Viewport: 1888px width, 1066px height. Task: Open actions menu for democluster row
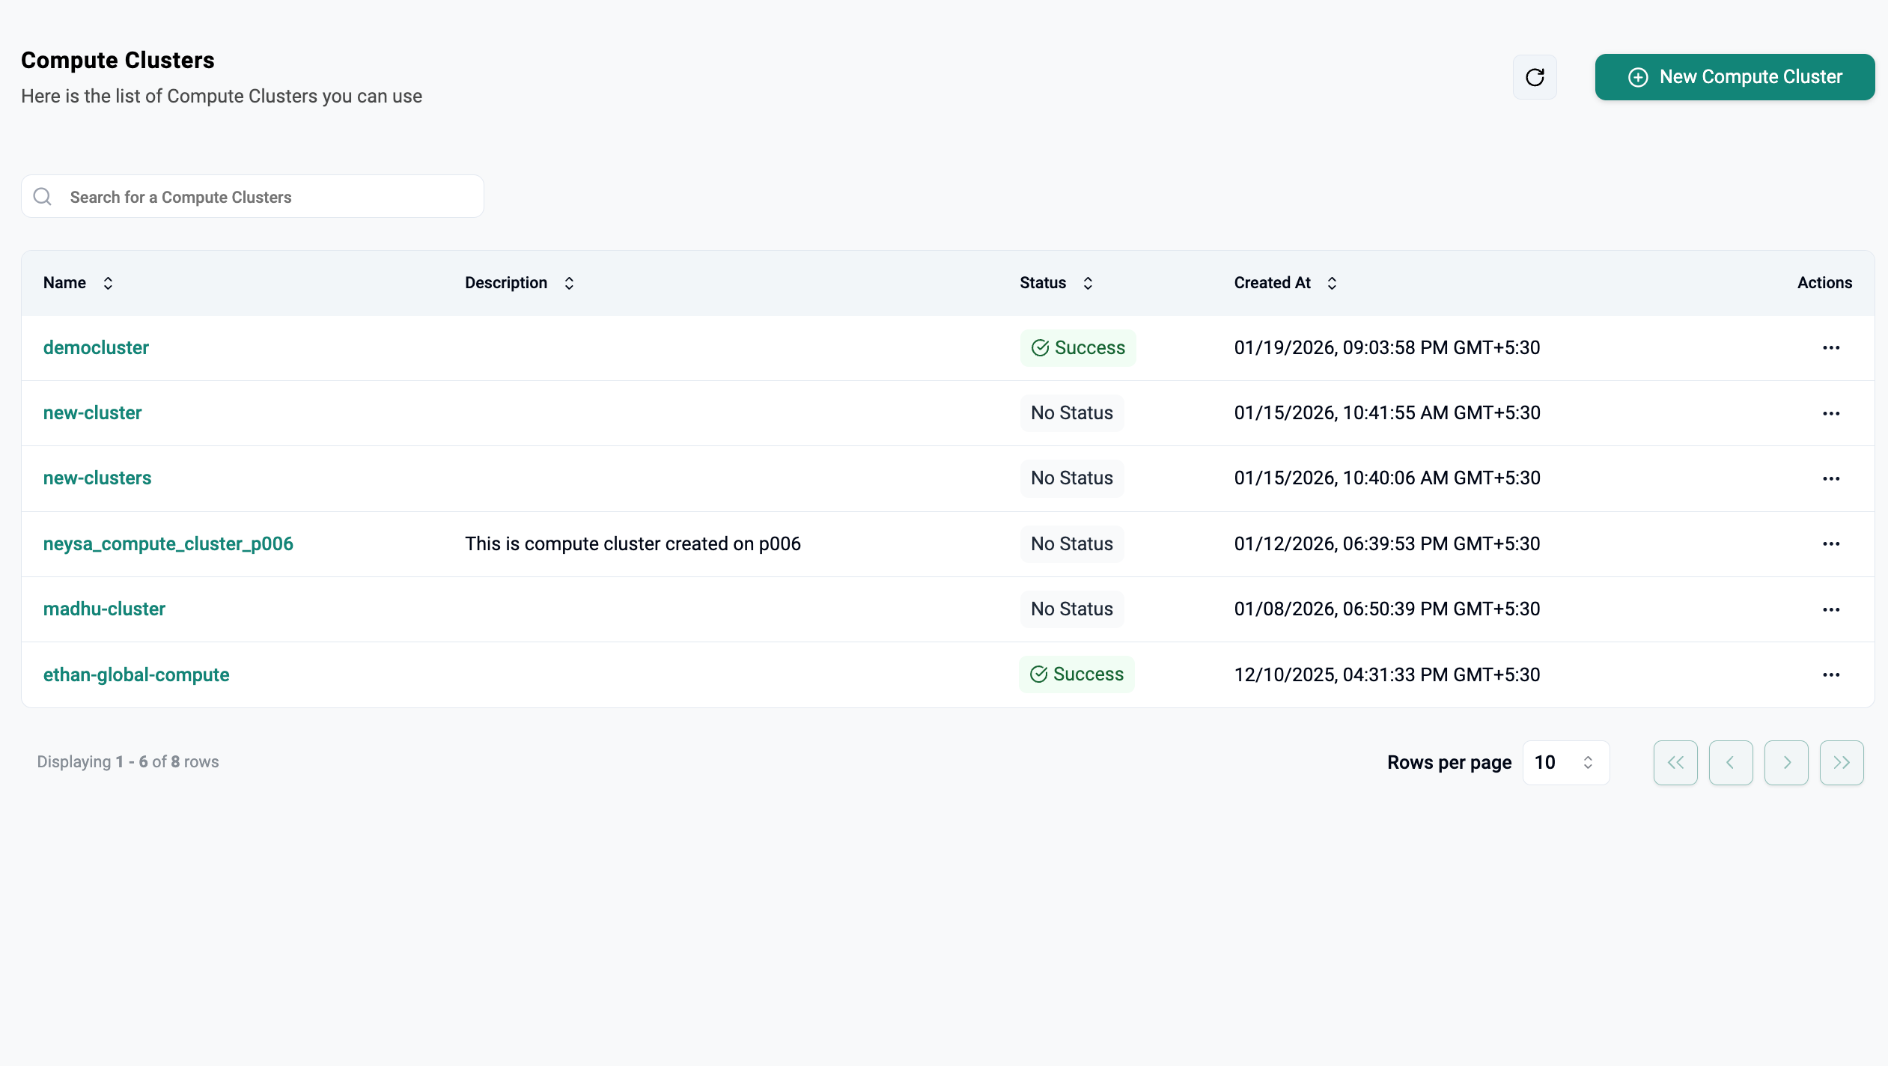pos(1831,348)
